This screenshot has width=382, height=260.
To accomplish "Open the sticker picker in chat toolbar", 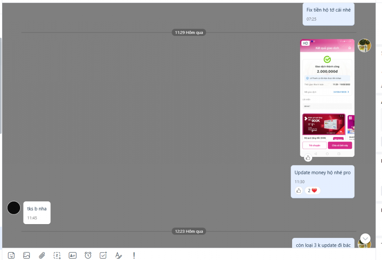I will point(12,256).
